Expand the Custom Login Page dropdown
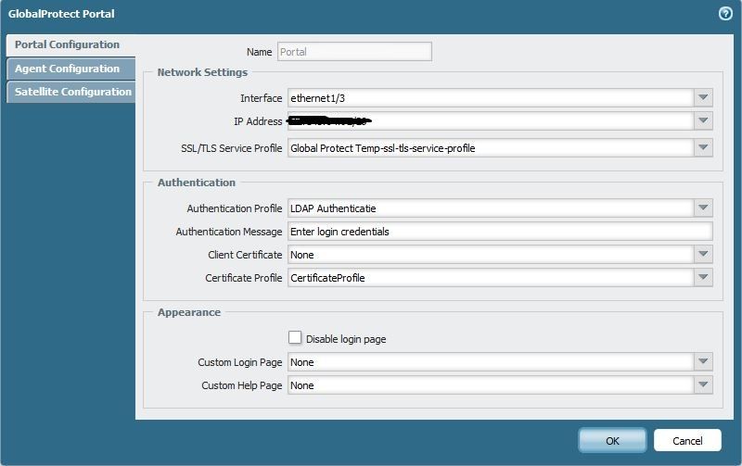742x466 pixels. [x=703, y=362]
